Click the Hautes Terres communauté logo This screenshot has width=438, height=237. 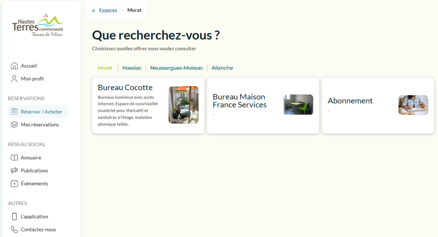click(38, 25)
